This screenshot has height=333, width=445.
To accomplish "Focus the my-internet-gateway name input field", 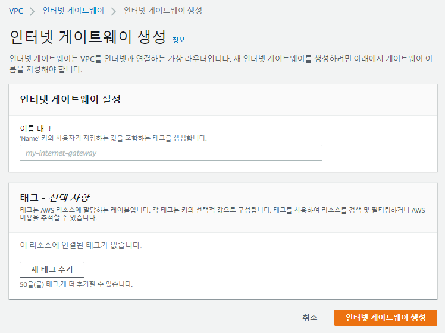I will coord(171,153).
